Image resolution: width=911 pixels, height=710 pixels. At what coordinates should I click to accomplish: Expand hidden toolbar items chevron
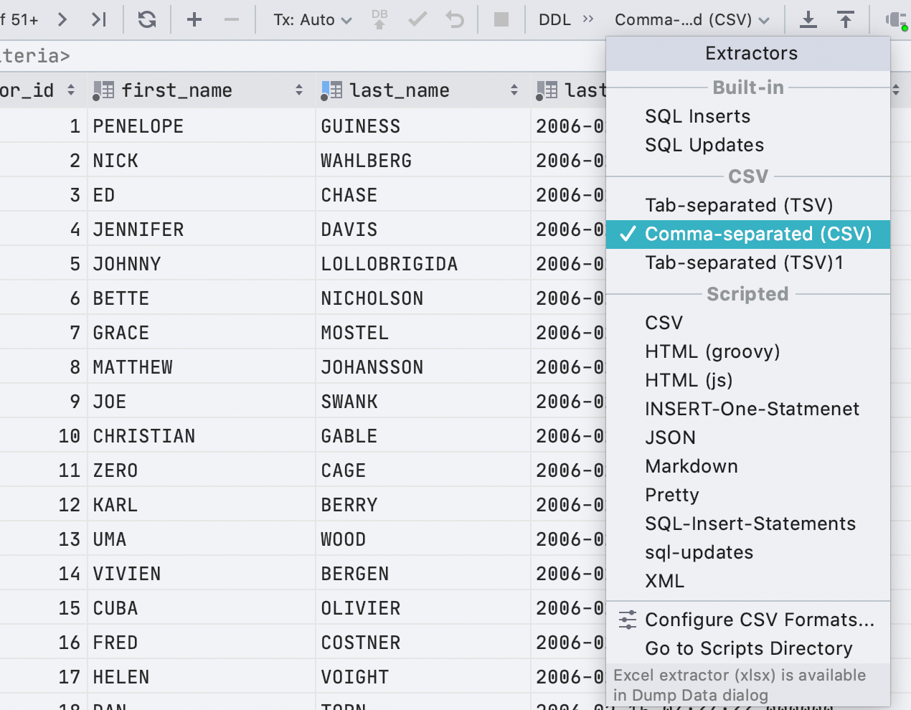coord(588,19)
